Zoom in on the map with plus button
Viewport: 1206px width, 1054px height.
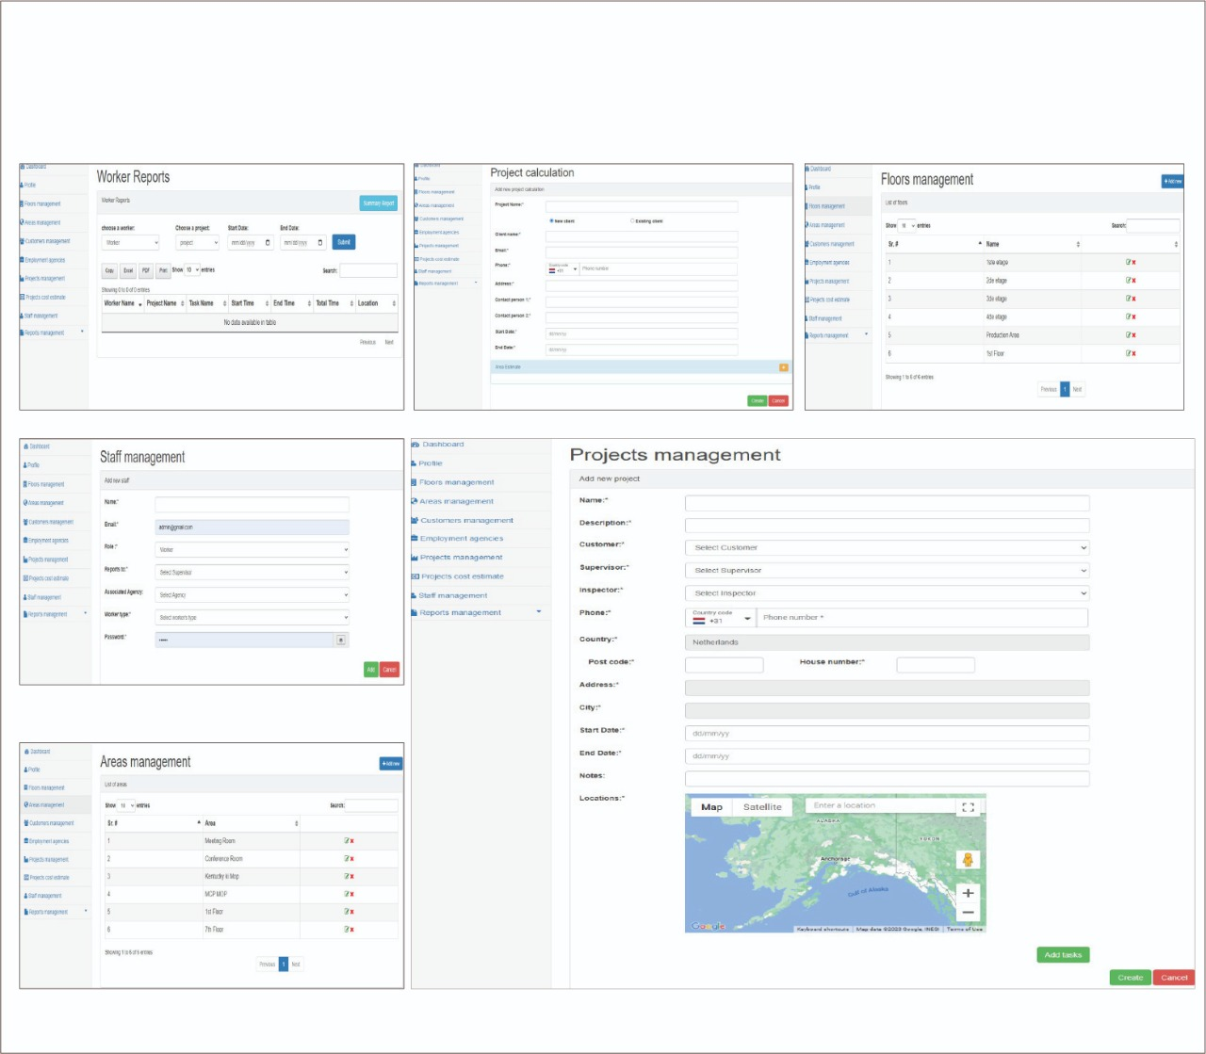[x=968, y=893]
